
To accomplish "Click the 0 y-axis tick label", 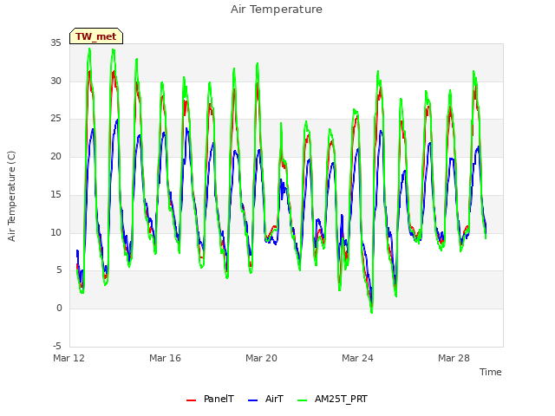I will pyautogui.click(x=59, y=309).
